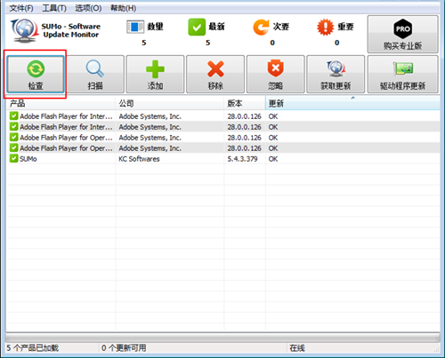Run 检查 to check for updates

(36, 74)
